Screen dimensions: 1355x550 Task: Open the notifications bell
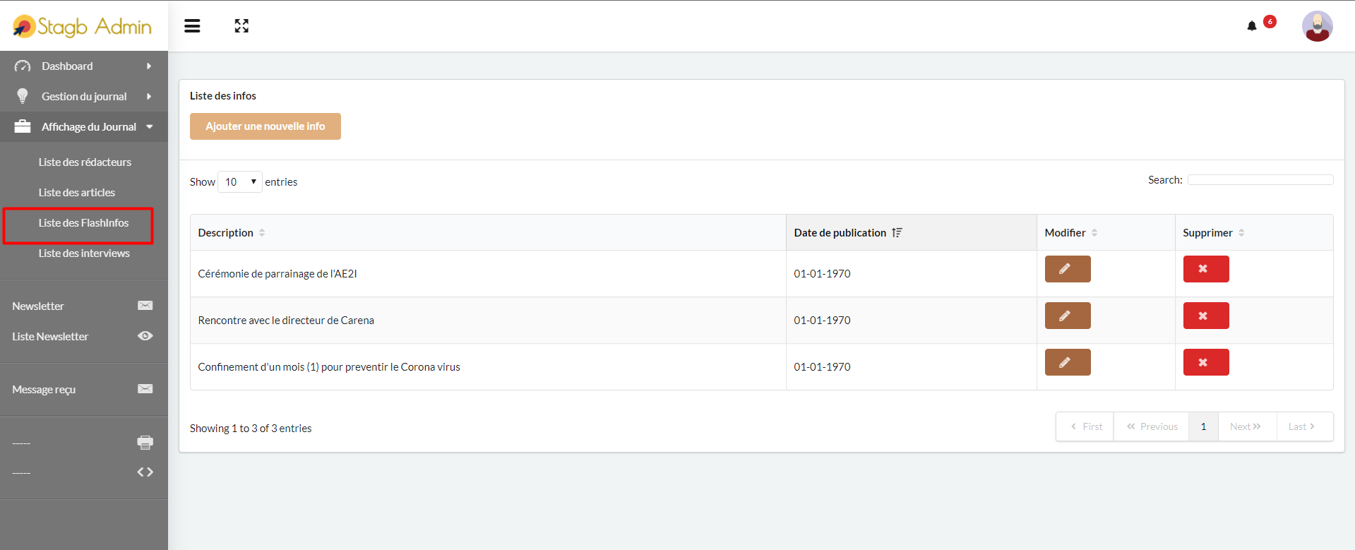click(1252, 26)
